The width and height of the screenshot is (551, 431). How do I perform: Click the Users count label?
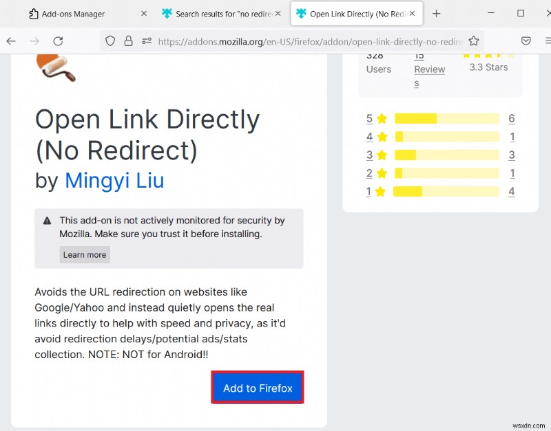pos(378,69)
